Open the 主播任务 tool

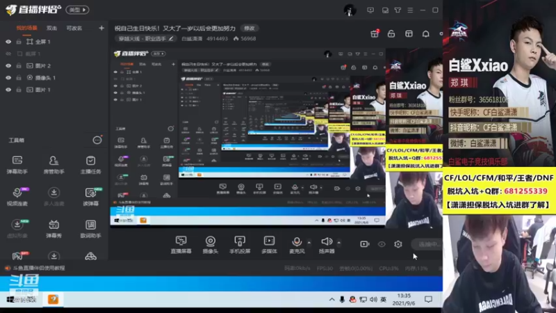coord(90,164)
